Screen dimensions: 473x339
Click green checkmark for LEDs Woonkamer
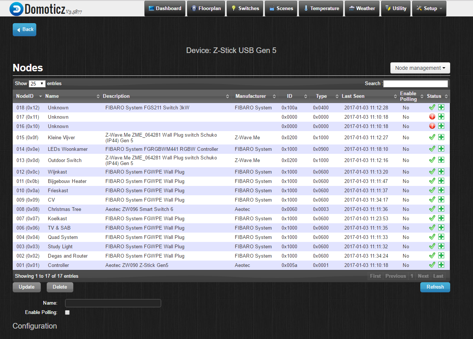pos(432,149)
